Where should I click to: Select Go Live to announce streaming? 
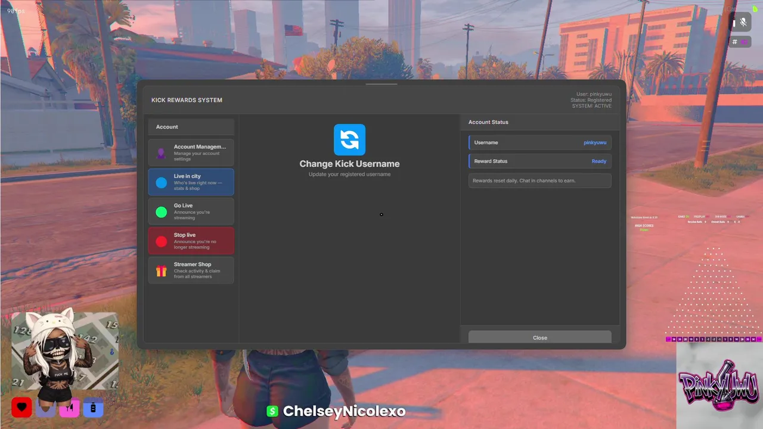pos(191,212)
